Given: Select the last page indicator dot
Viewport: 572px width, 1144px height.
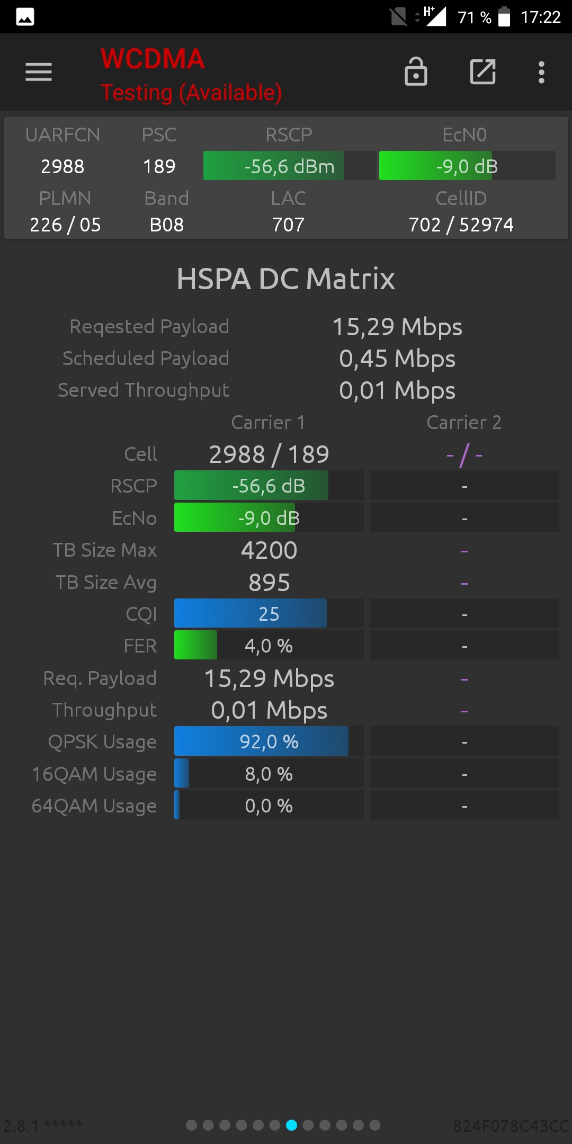Looking at the screenshot, I should coord(375,1125).
